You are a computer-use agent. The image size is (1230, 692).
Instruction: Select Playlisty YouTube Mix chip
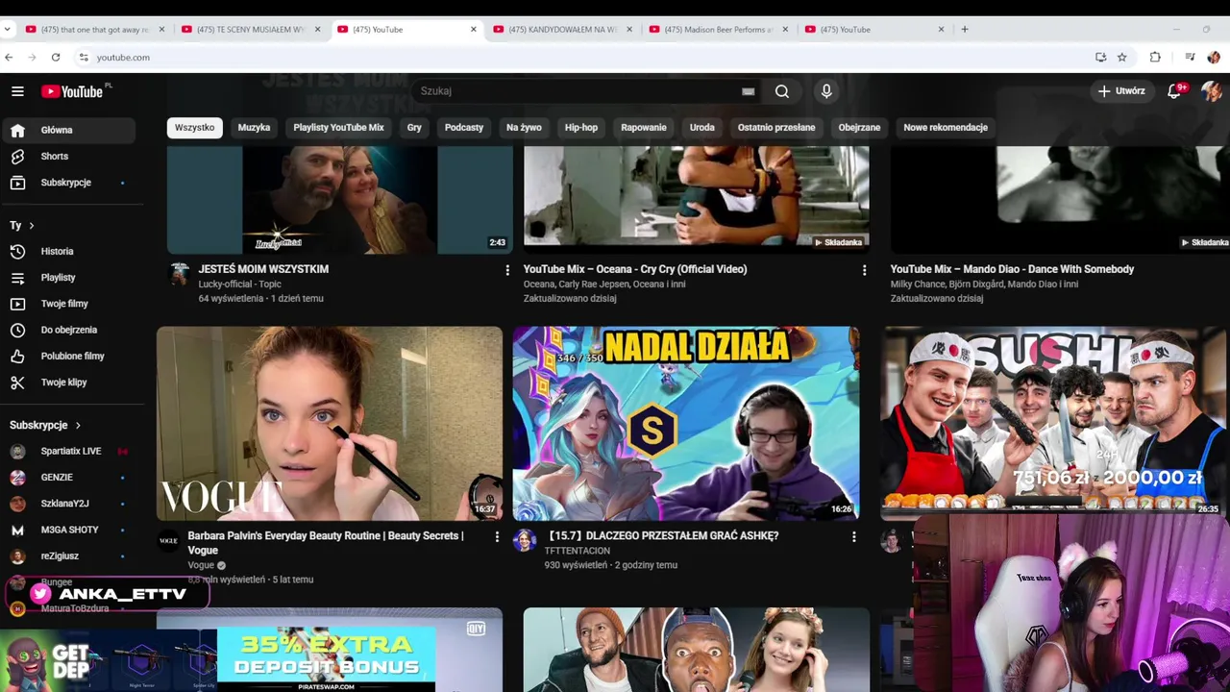[x=338, y=127]
